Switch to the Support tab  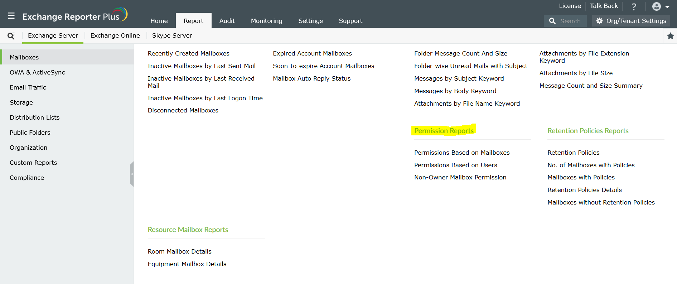point(350,21)
